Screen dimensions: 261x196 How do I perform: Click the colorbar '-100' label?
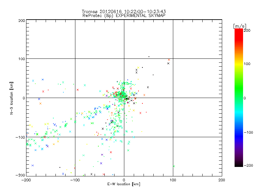tap(248, 132)
